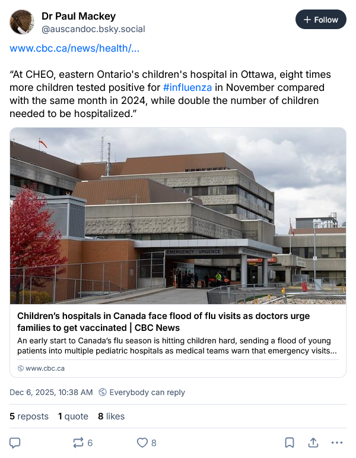356x458 pixels.
Task: View the 5 reposts list
Action: click(29, 416)
